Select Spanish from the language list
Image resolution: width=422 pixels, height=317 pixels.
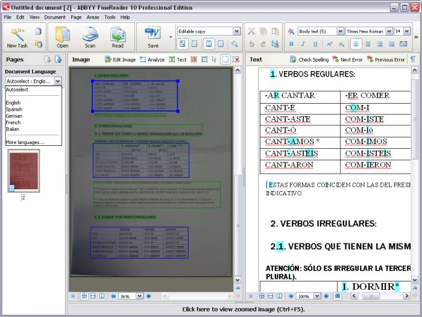pyautogui.click(x=14, y=110)
